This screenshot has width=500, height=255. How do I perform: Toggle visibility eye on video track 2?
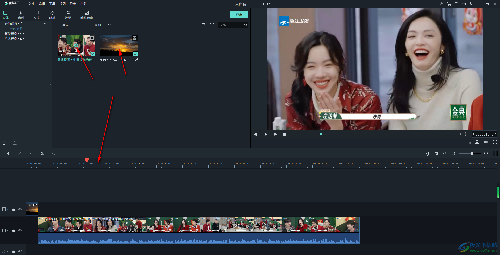(x=20, y=209)
